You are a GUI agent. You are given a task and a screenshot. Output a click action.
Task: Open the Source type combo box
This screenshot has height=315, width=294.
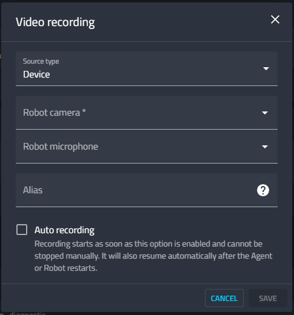tap(147, 68)
